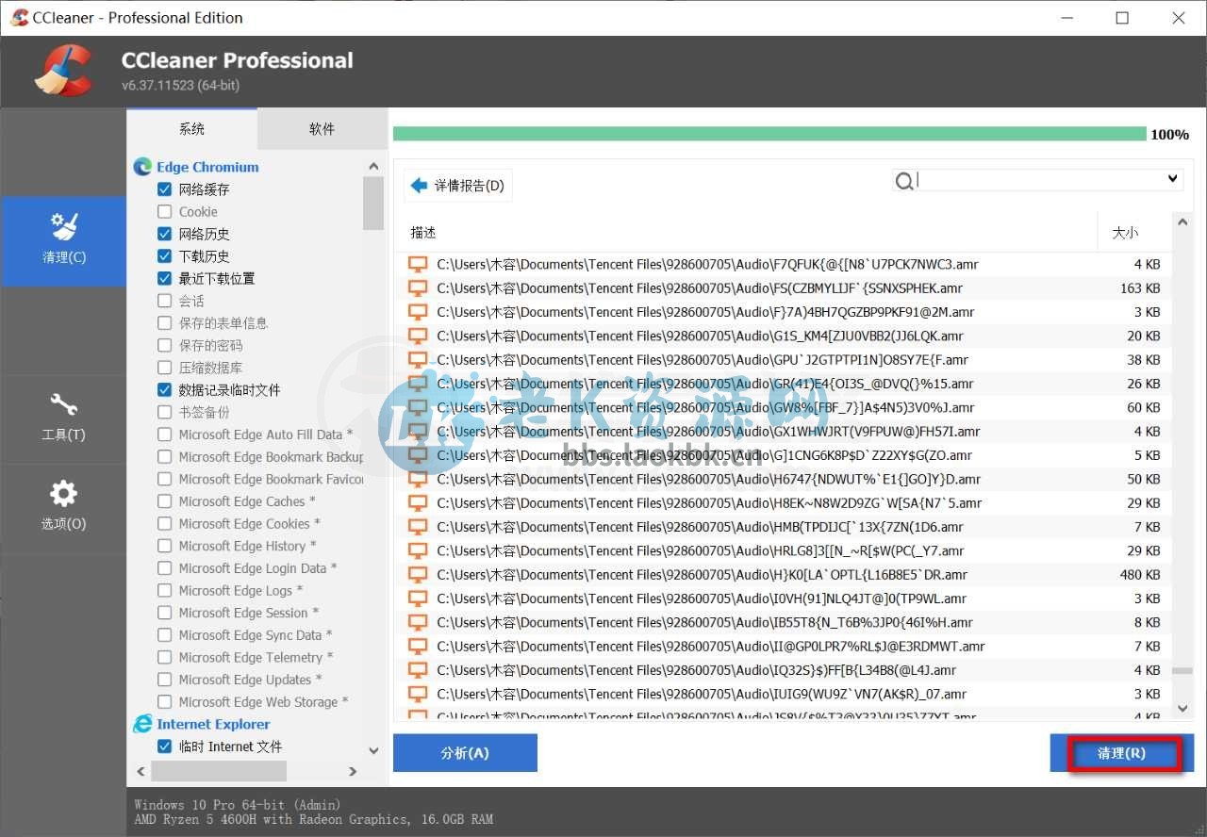Image resolution: width=1207 pixels, height=837 pixels.
Task: Open the Clean section broom icon
Action: (63, 226)
